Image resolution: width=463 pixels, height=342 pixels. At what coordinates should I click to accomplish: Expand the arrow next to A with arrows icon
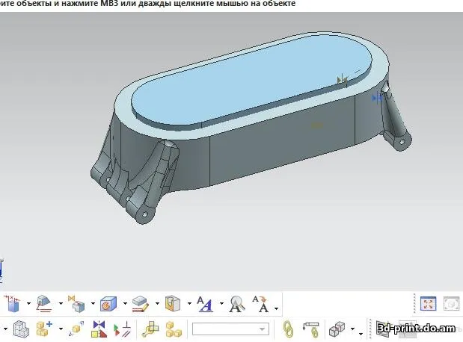coord(276,307)
